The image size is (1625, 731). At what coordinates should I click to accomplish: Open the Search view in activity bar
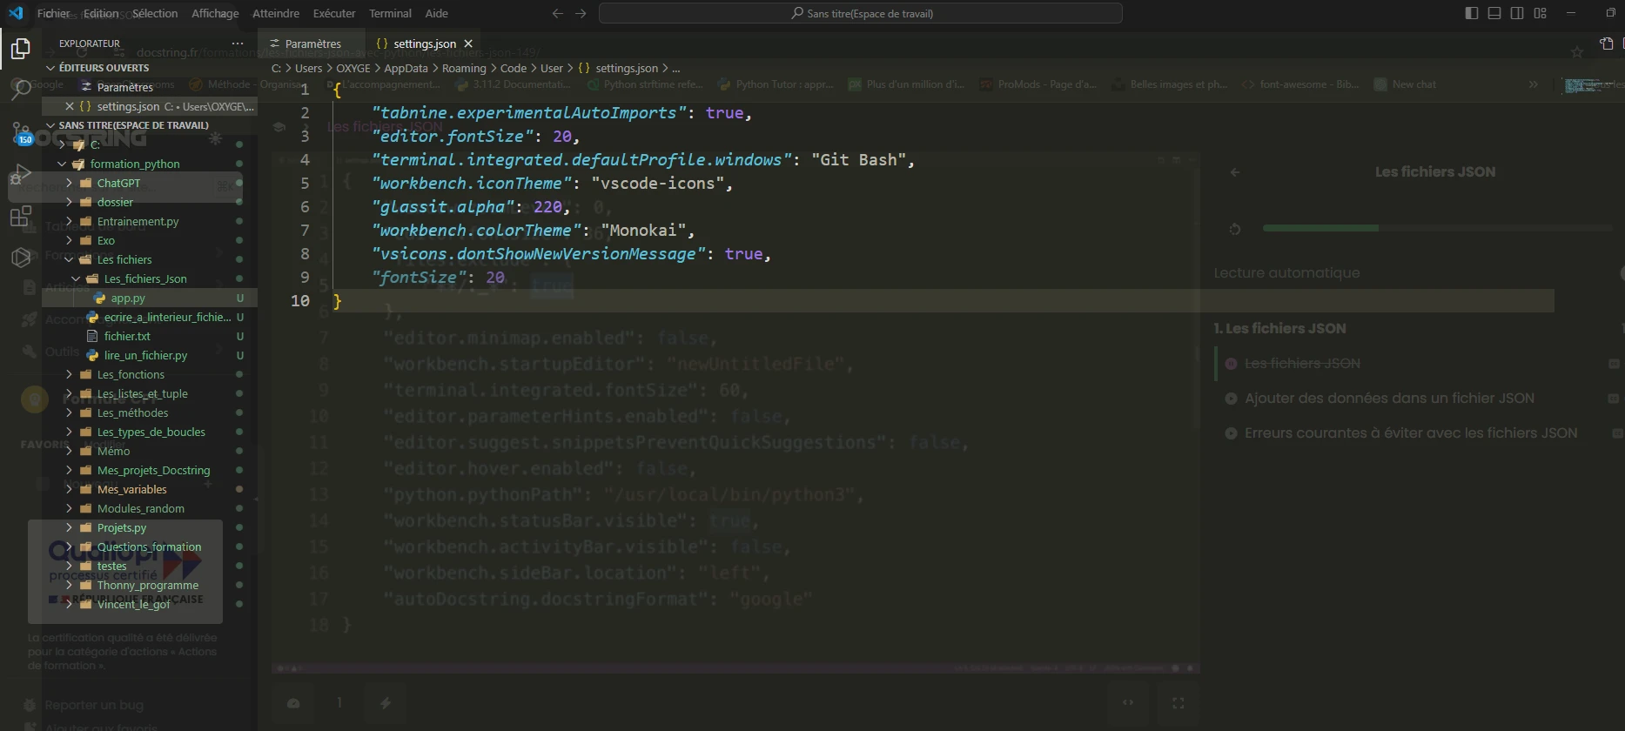click(20, 88)
